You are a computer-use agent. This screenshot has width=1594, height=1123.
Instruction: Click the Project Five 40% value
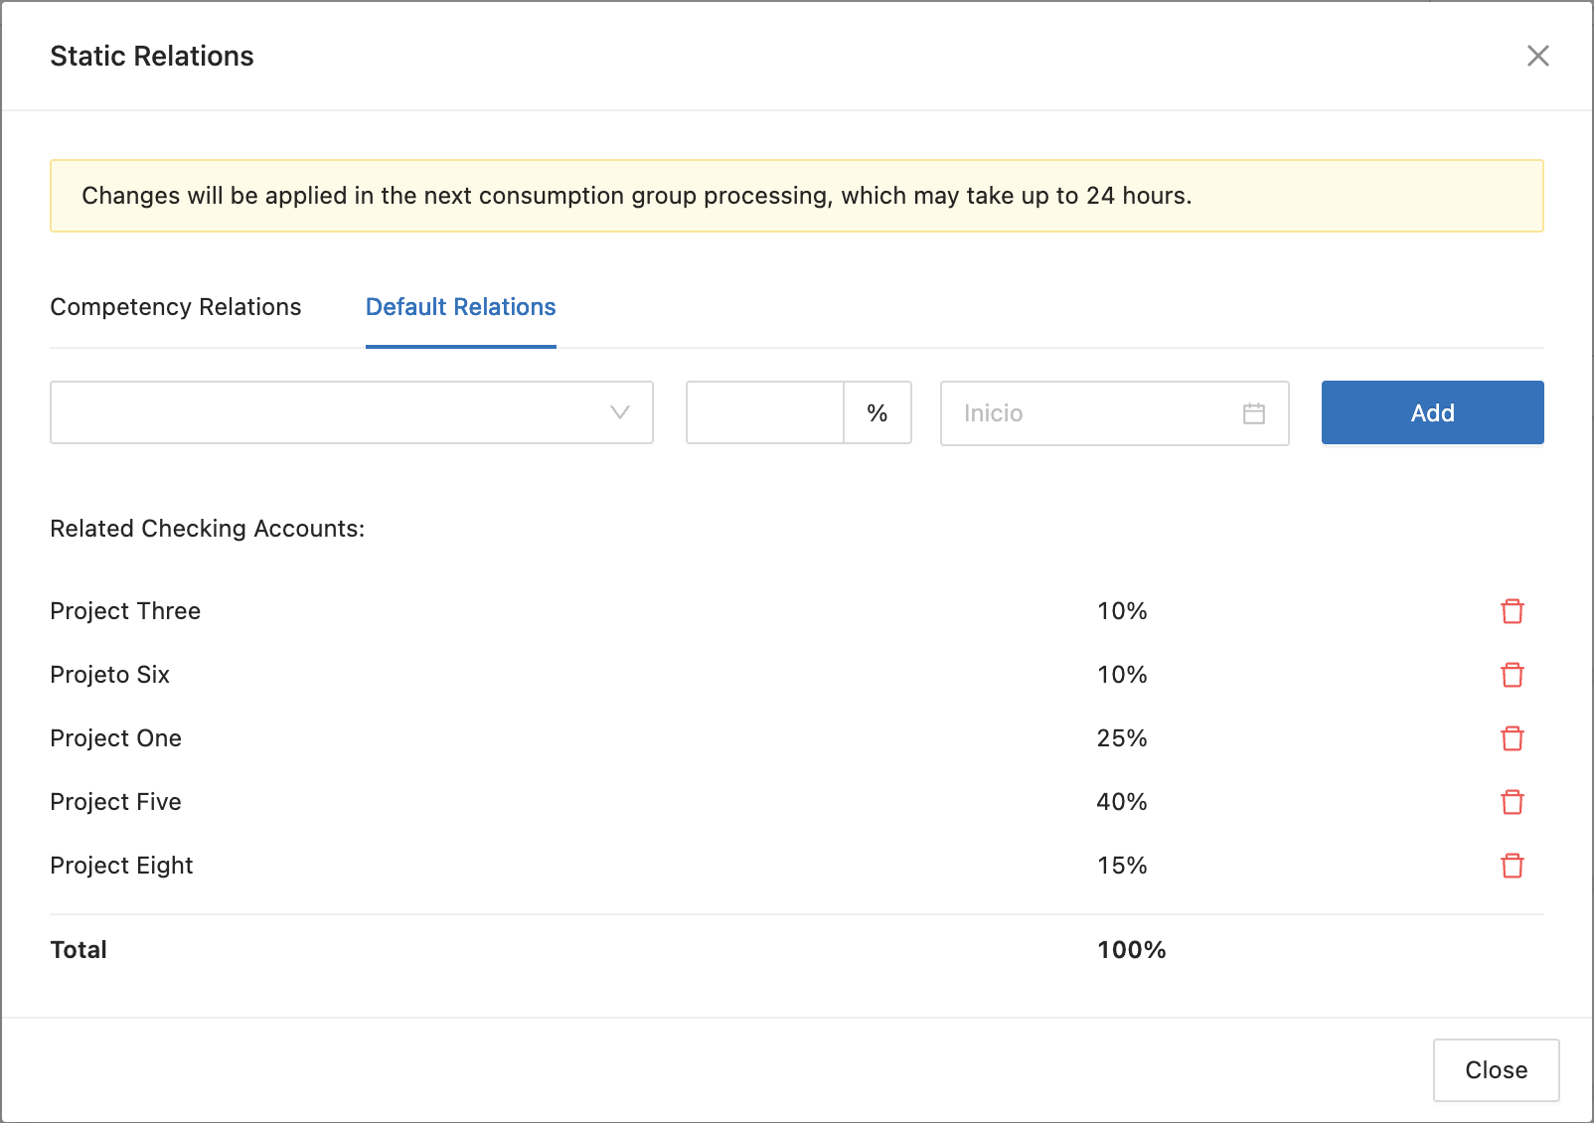(x=1122, y=802)
